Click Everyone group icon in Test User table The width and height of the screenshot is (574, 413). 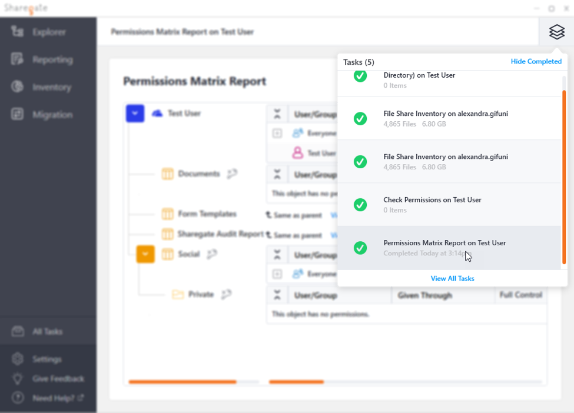pyautogui.click(x=298, y=133)
